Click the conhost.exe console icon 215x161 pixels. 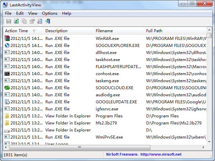tap(7, 74)
